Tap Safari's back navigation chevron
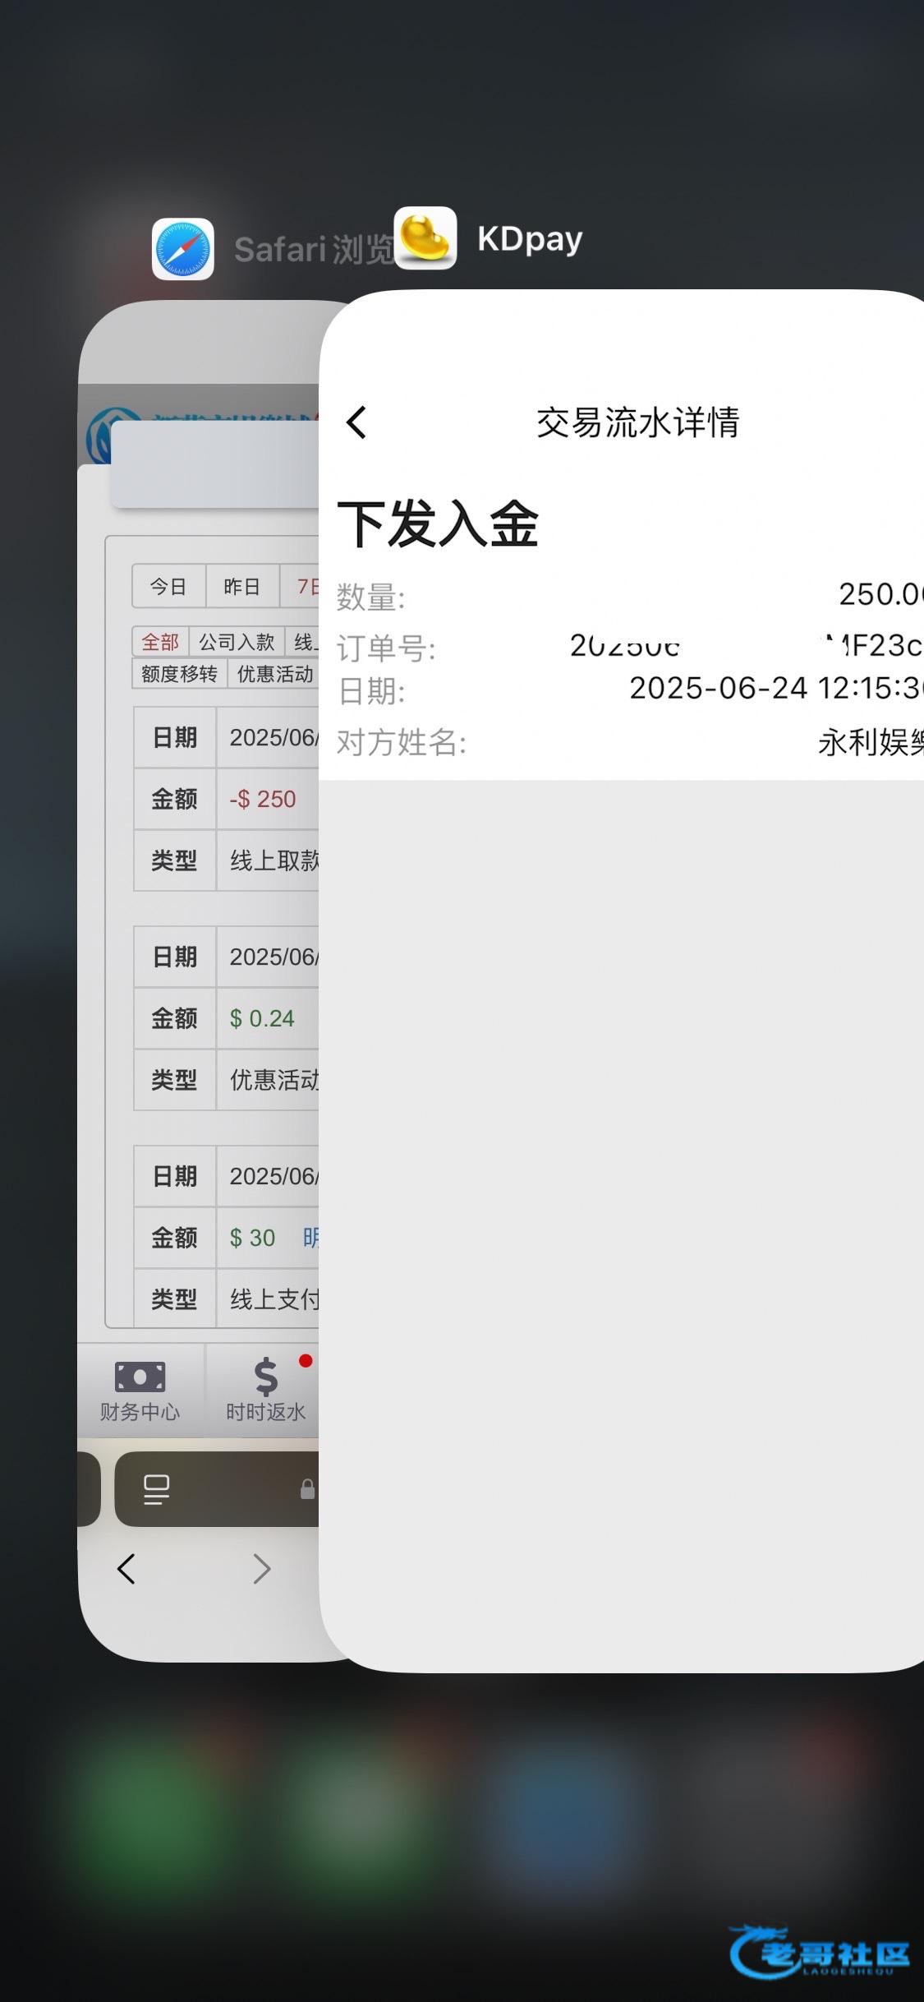Image resolution: width=924 pixels, height=2002 pixels. (126, 1569)
